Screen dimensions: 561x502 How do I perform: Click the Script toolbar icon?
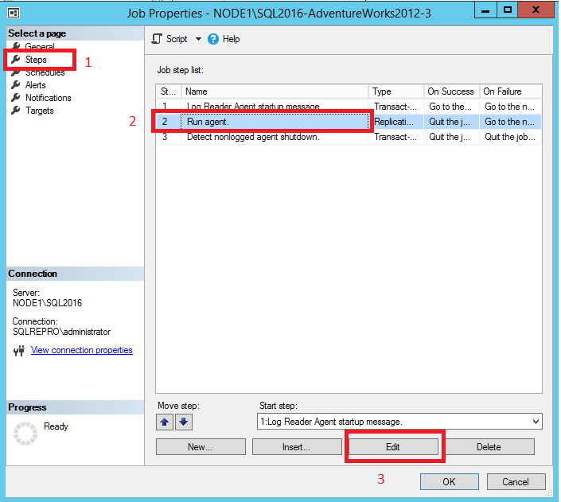click(157, 39)
